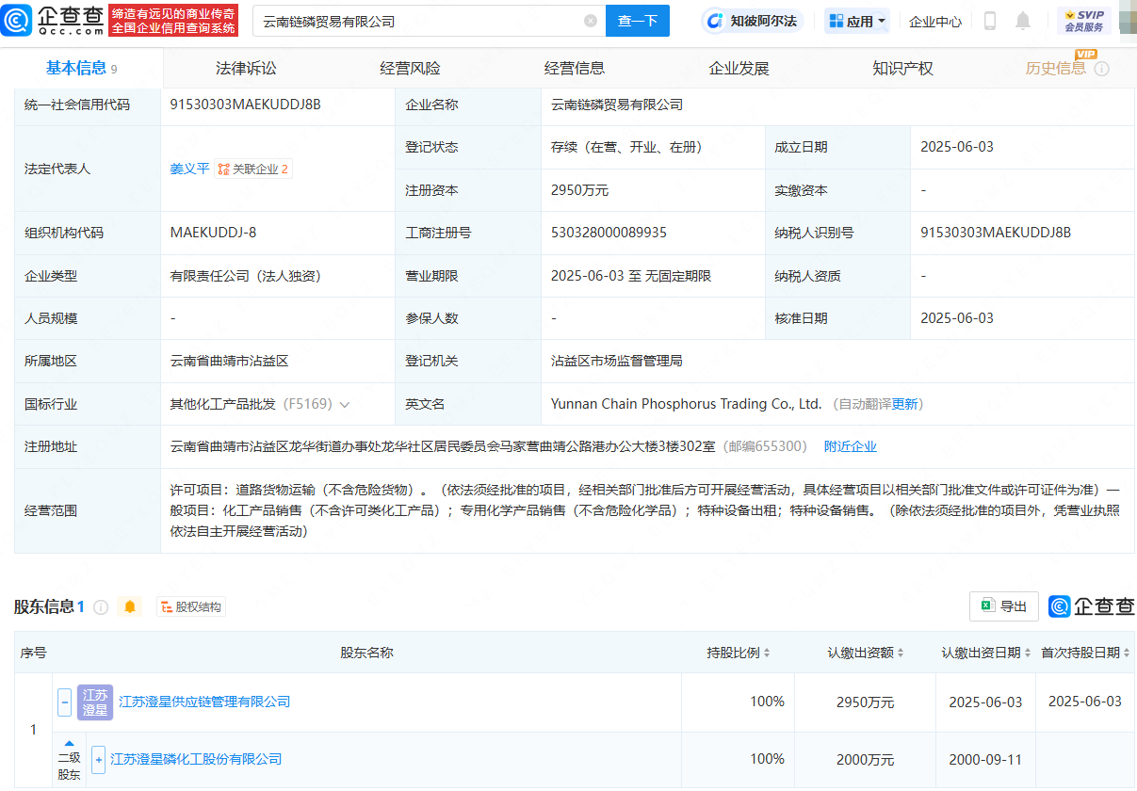This screenshot has width=1137, height=791.
Task: Switch to the 知识产权 tab
Action: click(x=902, y=69)
